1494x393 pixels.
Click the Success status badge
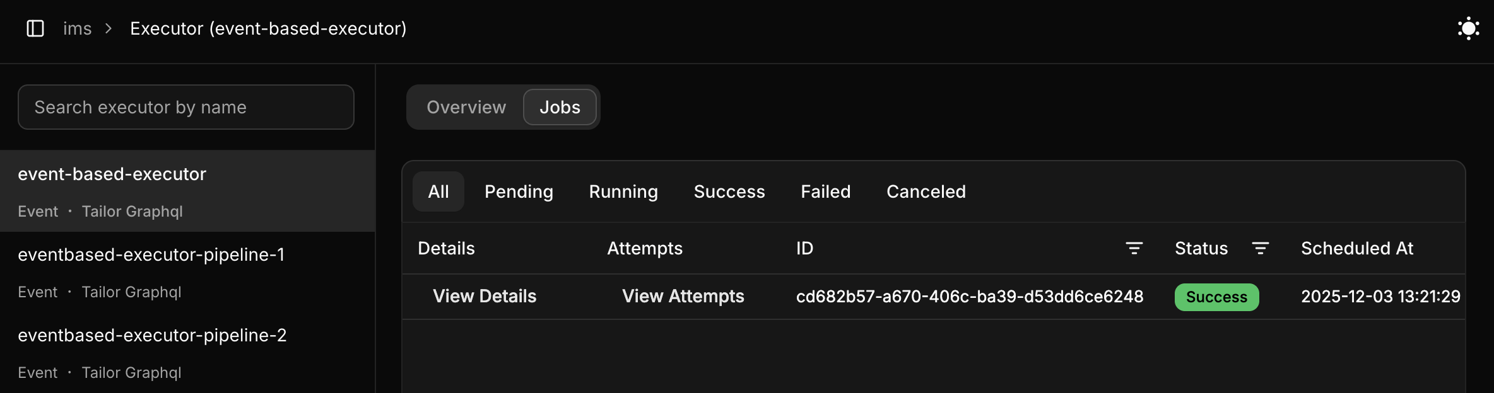1216,296
